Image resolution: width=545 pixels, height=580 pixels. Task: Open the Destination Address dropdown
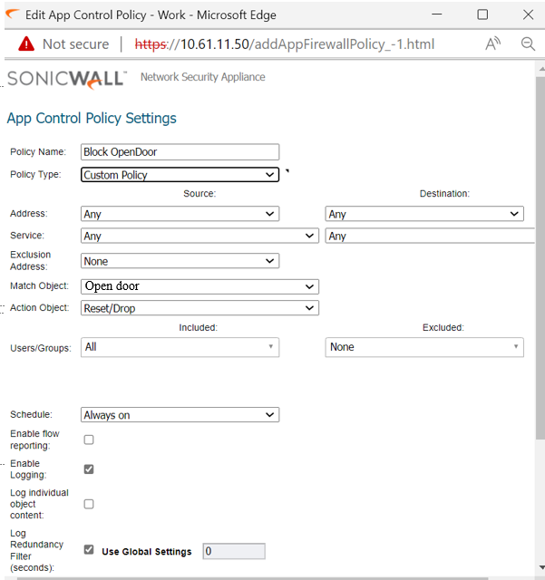pyautogui.click(x=424, y=214)
